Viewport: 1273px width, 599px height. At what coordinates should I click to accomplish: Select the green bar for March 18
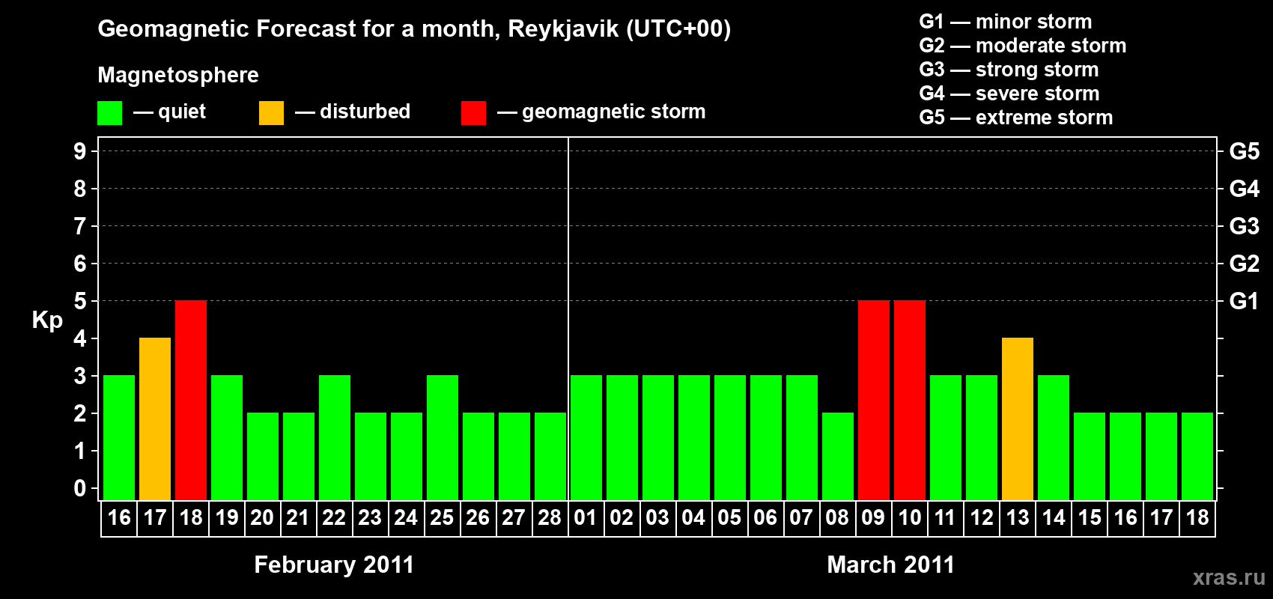[1197, 456]
